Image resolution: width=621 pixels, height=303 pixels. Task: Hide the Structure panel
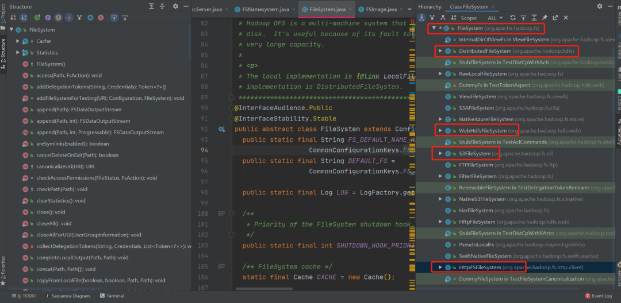pos(186,6)
